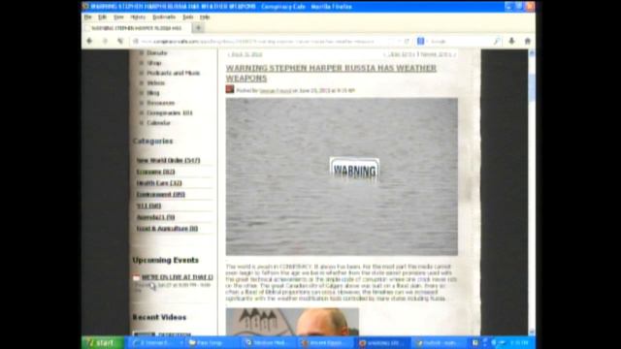The height and width of the screenshot is (349, 621).
Task: Open the Shop sidebar link
Action: click(x=154, y=63)
